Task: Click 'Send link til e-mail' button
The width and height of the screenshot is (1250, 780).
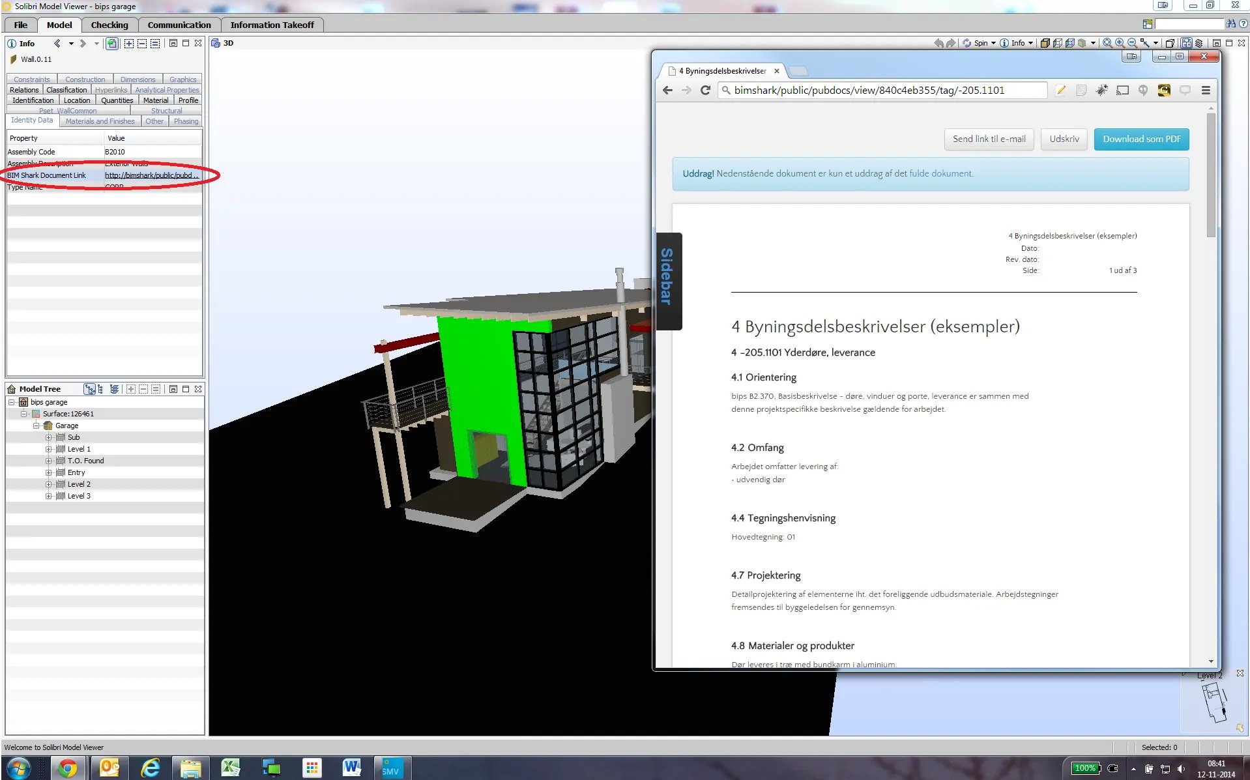Action: pyautogui.click(x=989, y=139)
